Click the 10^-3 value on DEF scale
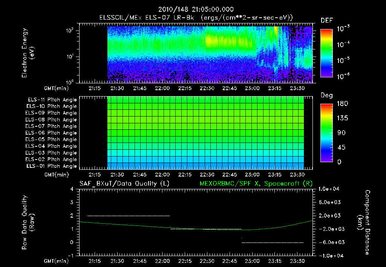The height and width of the screenshot is (267, 386). point(343,28)
